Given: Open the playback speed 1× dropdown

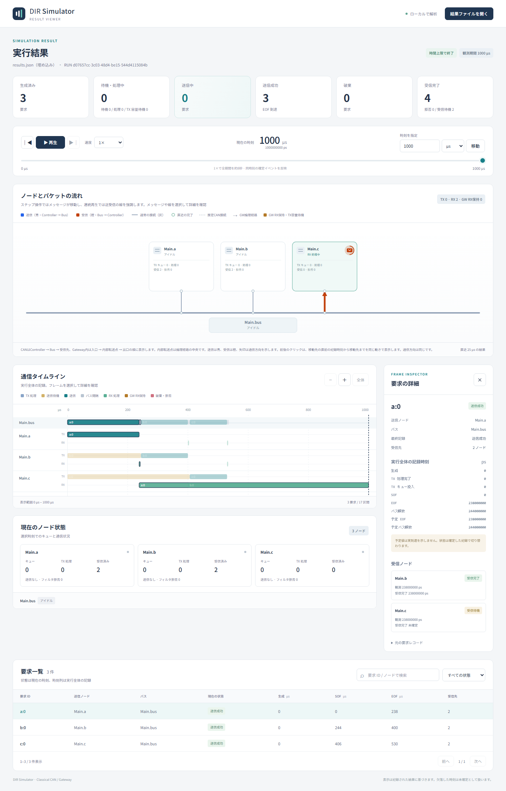Looking at the screenshot, I should coord(109,142).
